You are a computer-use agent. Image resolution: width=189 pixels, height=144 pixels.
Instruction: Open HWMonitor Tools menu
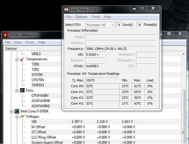click(30, 42)
